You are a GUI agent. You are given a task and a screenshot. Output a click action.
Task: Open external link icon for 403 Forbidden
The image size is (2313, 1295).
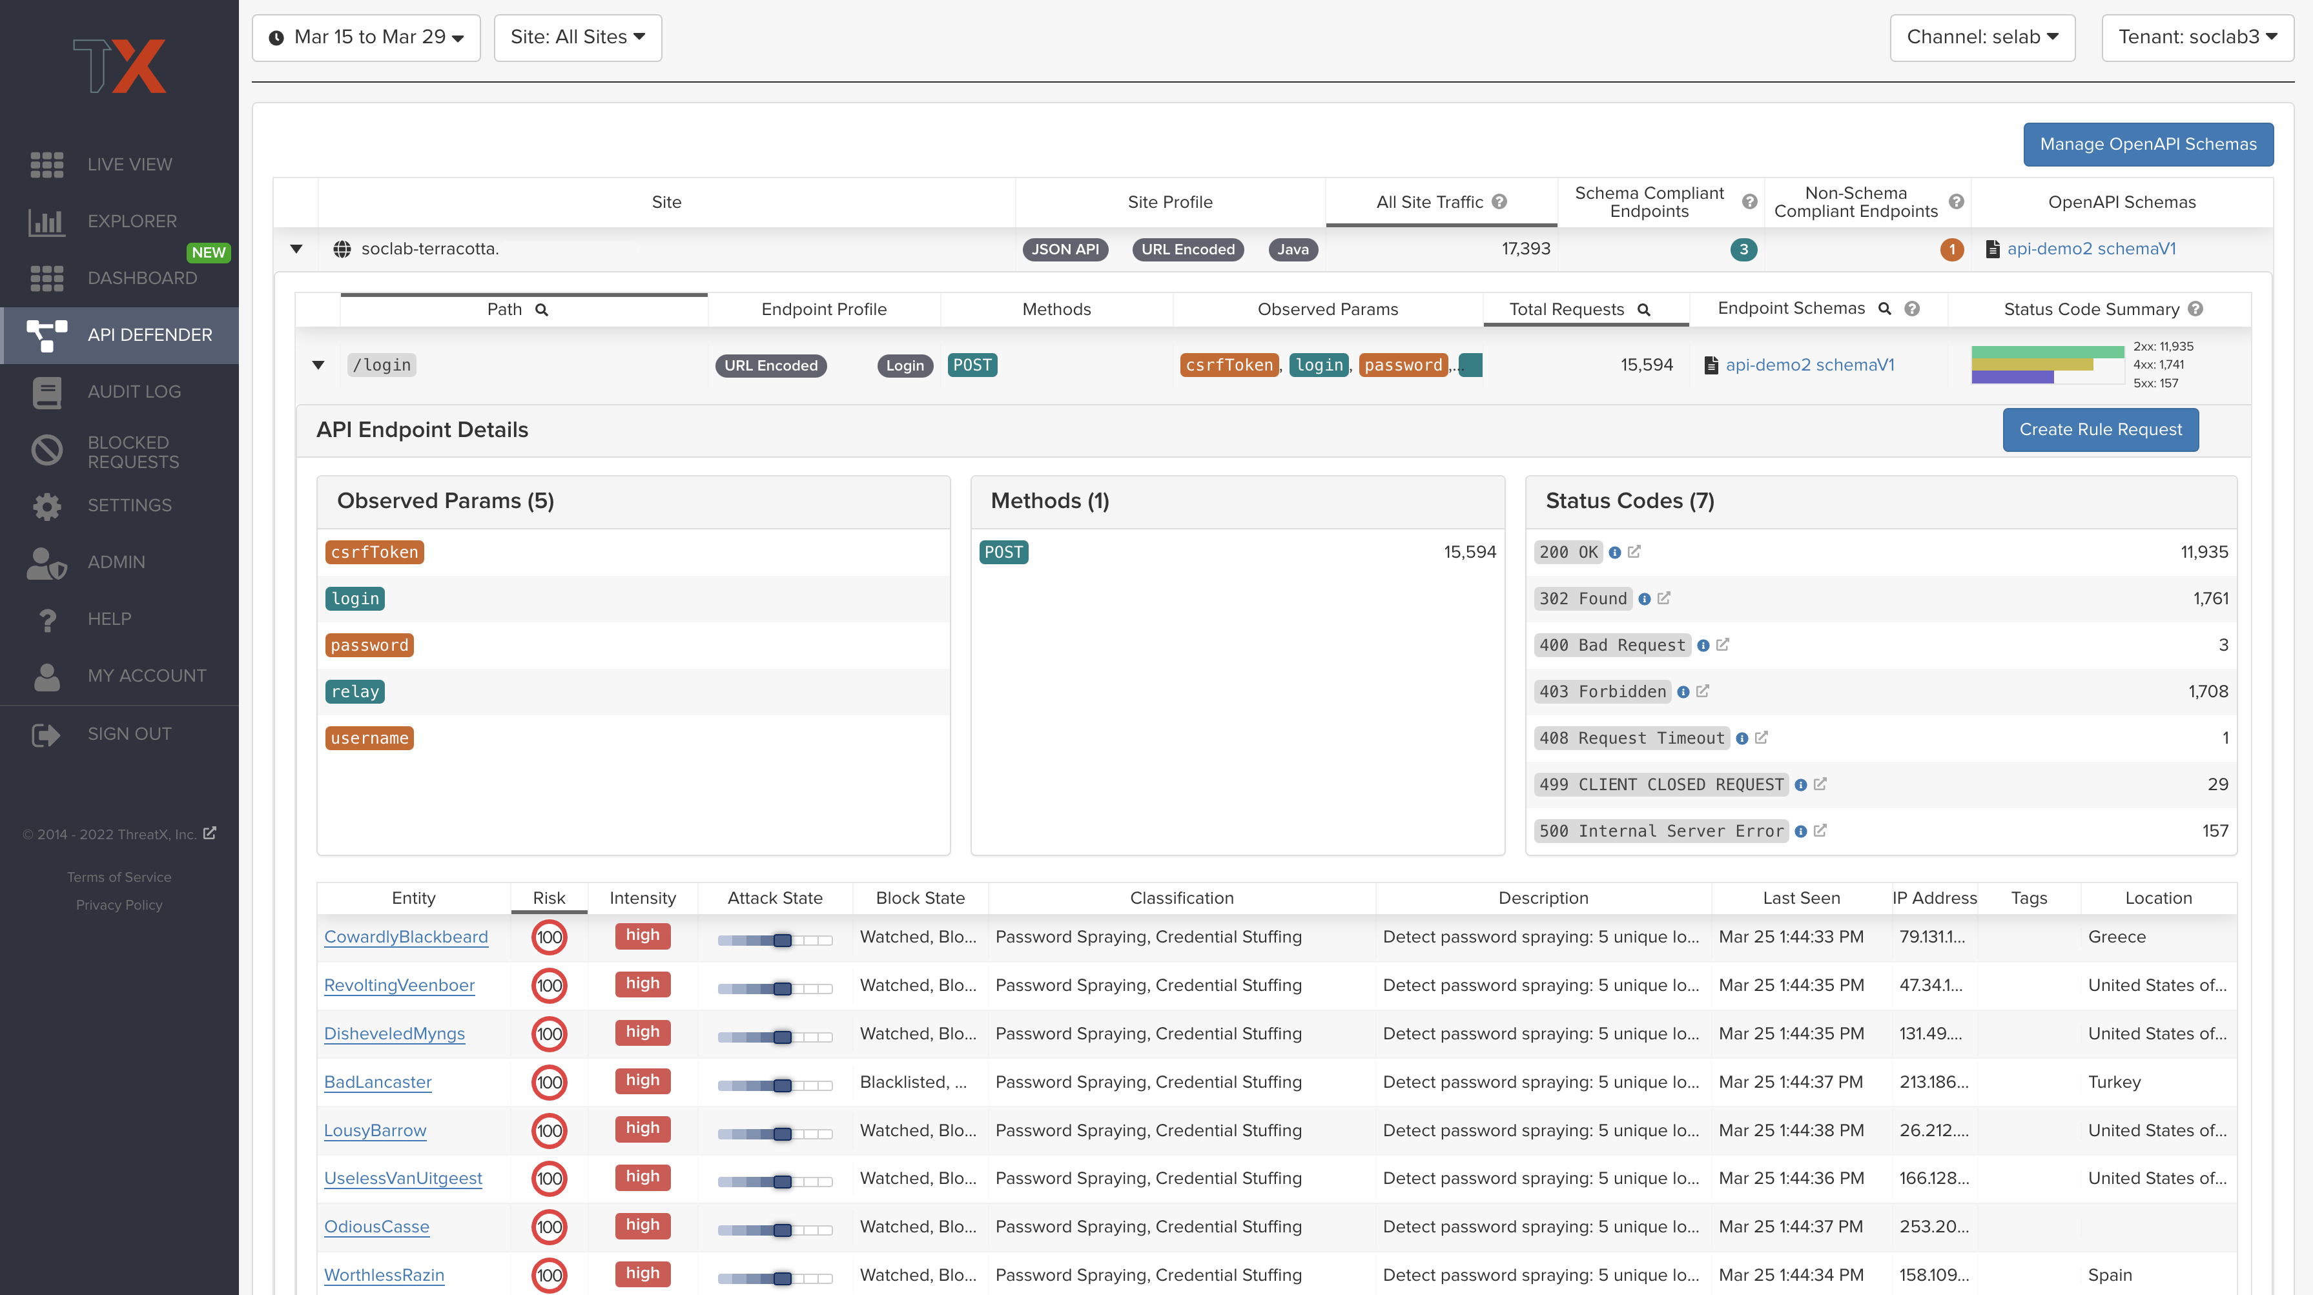(x=1702, y=691)
